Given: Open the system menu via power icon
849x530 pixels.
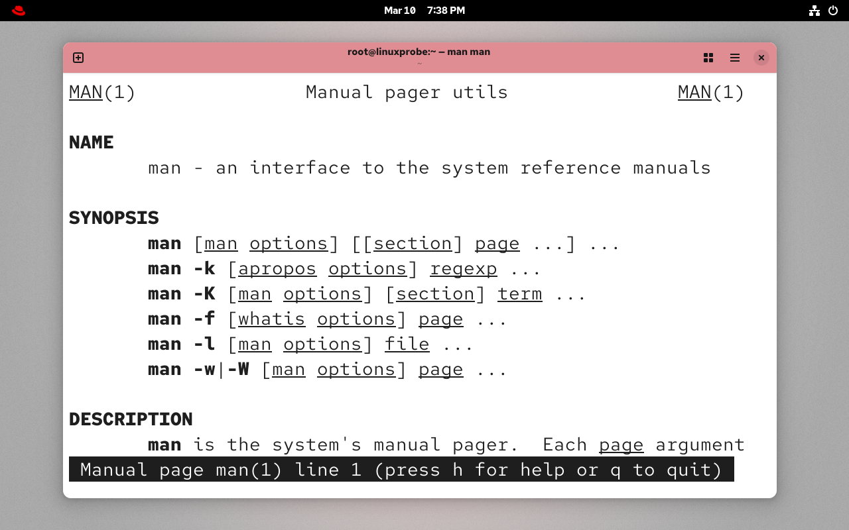Looking at the screenshot, I should pos(833,11).
